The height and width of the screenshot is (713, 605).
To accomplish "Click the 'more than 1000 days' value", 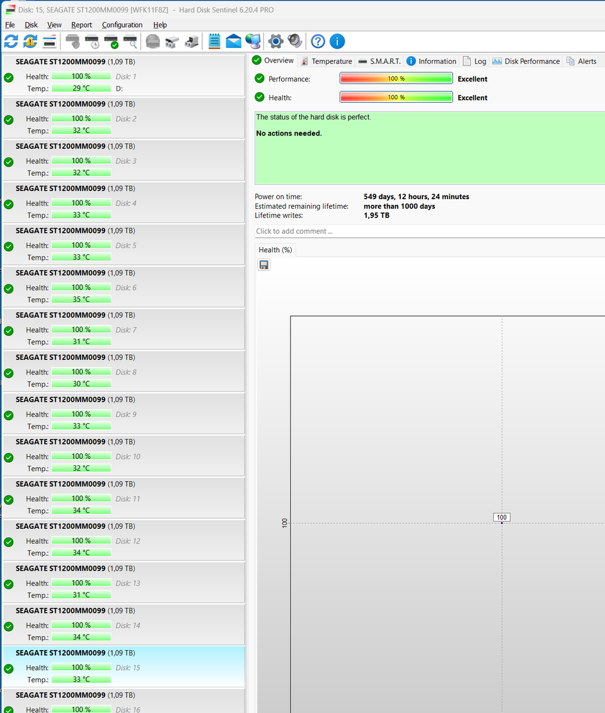I will pos(399,206).
